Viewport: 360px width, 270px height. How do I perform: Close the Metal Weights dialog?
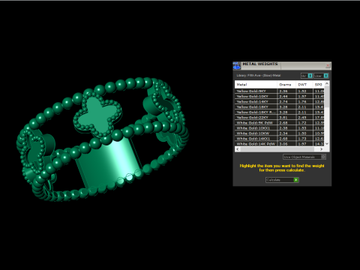pos(328,65)
